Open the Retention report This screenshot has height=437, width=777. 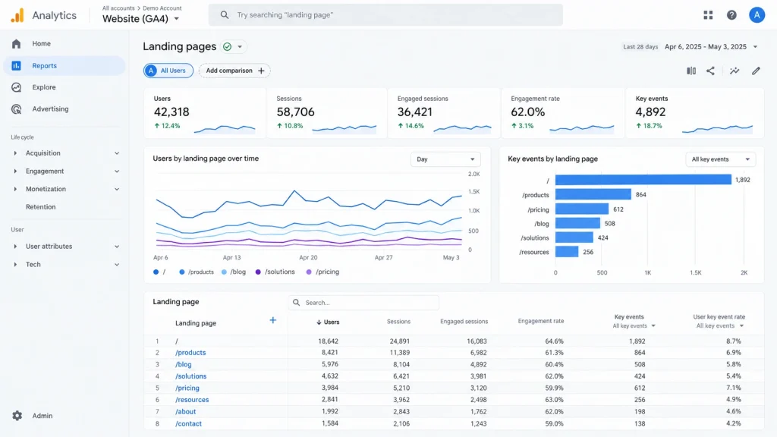[41, 207]
